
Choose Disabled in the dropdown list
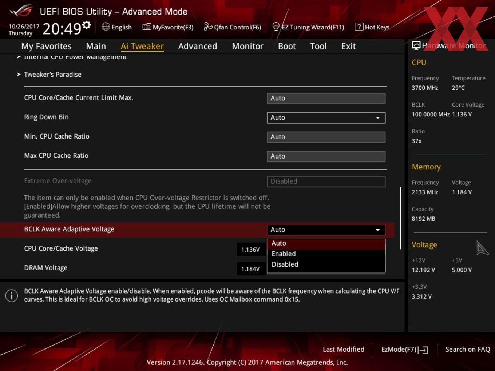coord(326,264)
